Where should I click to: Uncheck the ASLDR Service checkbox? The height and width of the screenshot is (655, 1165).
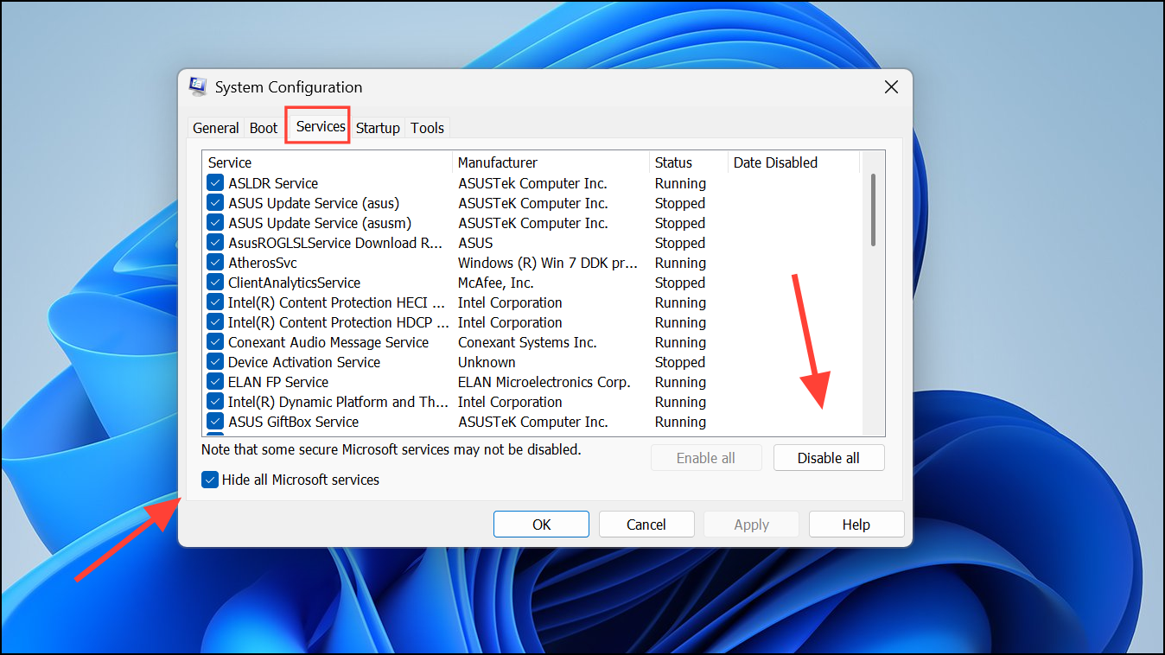click(x=214, y=182)
